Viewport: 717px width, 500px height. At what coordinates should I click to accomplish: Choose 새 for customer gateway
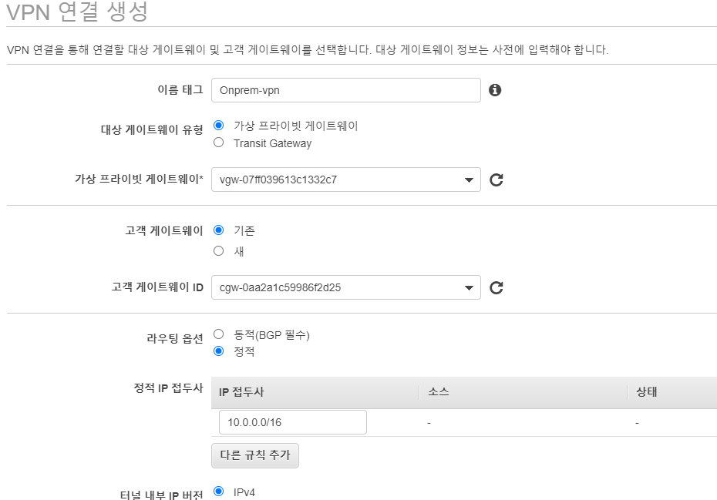coord(219,251)
